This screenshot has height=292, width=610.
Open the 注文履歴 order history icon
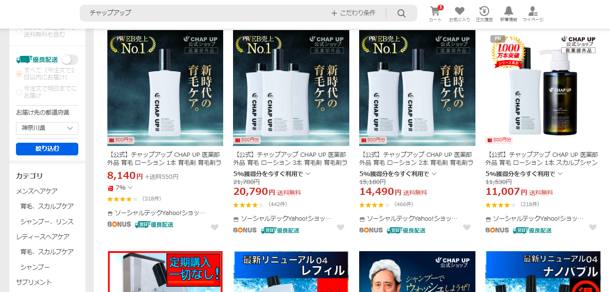(484, 11)
